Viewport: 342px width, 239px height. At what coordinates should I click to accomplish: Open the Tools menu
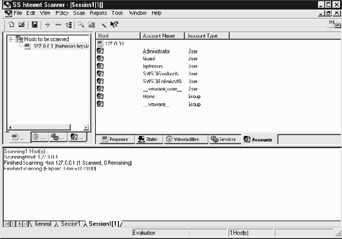point(118,13)
